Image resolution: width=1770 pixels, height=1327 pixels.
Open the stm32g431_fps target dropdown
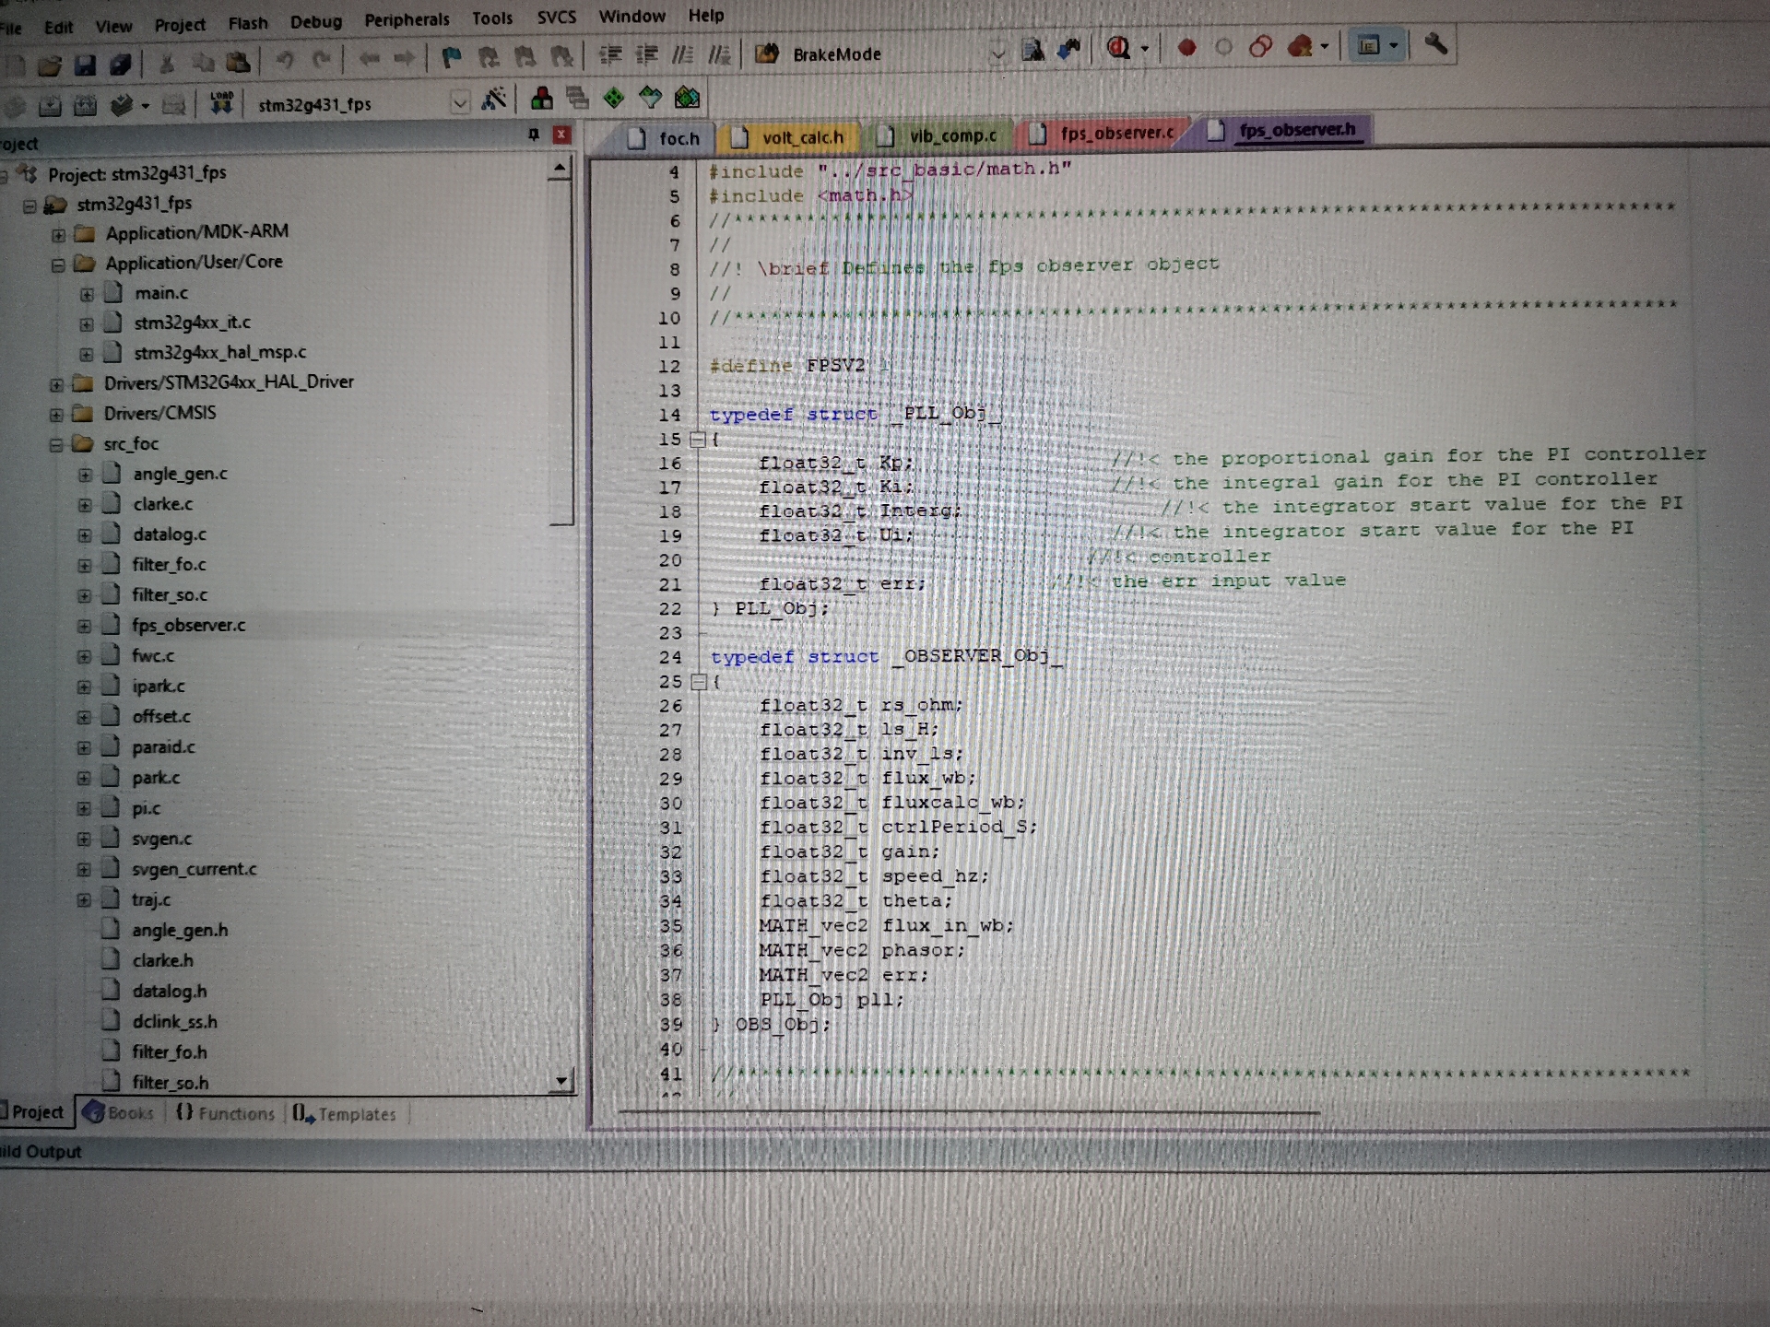[x=459, y=103]
